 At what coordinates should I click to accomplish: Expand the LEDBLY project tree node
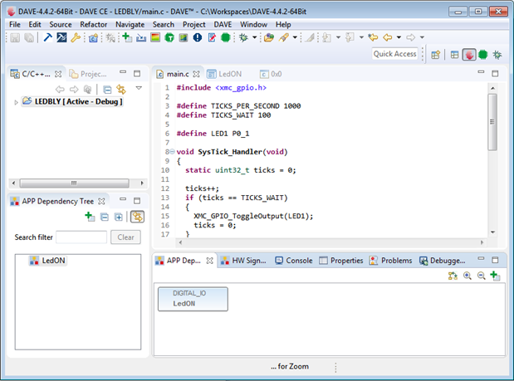[x=16, y=102]
